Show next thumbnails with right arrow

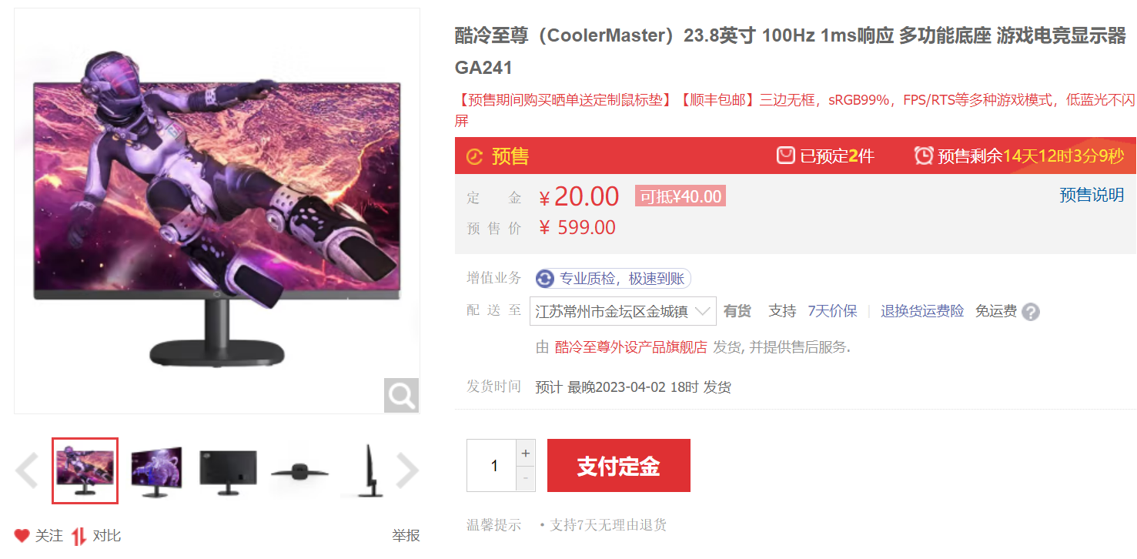[407, 470]
